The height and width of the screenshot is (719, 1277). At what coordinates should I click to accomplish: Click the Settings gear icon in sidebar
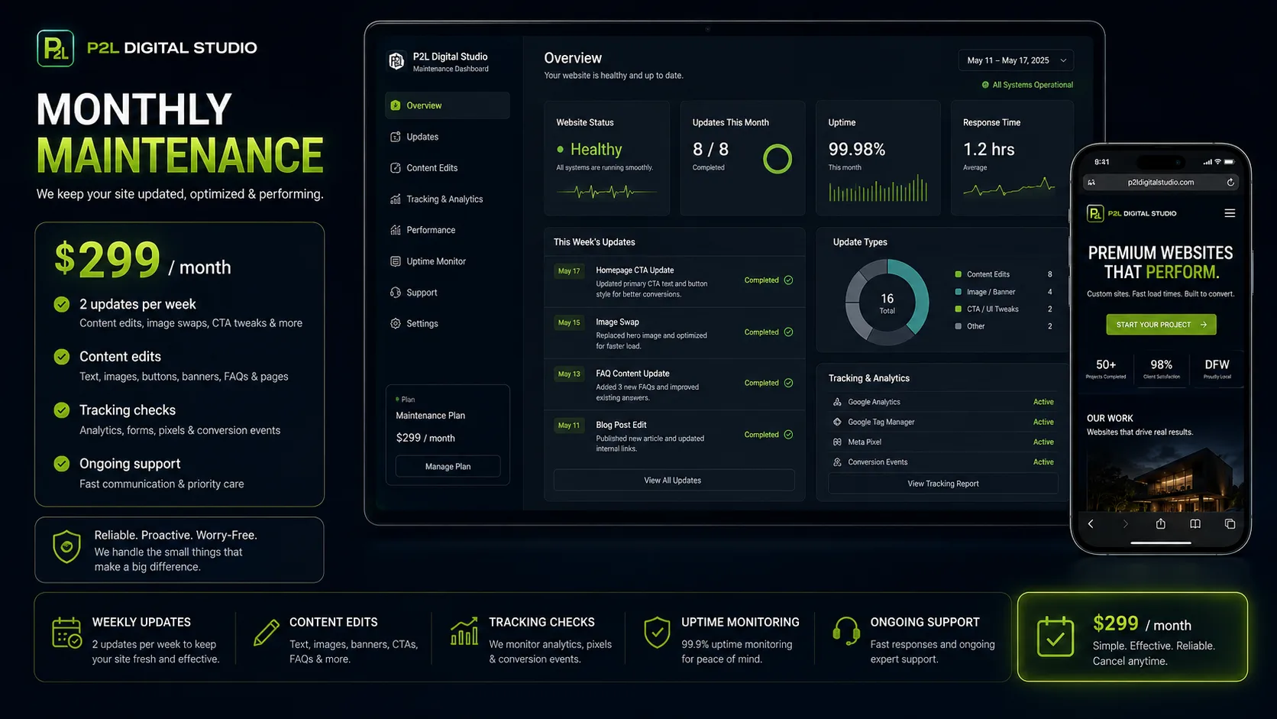point(396,324)
